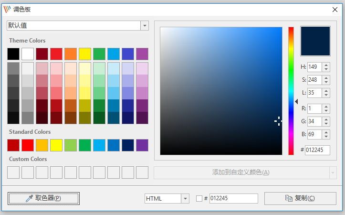Click 添加到自定义颜色 button
The image size is (345, 215).
point(240,172)
